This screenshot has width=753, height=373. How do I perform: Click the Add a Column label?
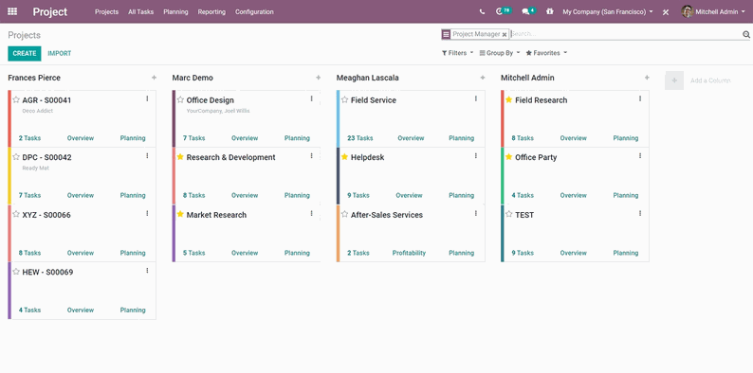(x=710, y=80)
